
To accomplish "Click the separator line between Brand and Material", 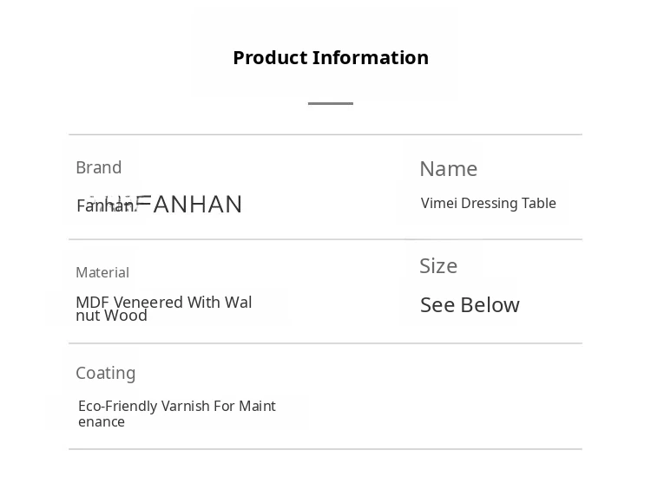I will tap(325, 239).
